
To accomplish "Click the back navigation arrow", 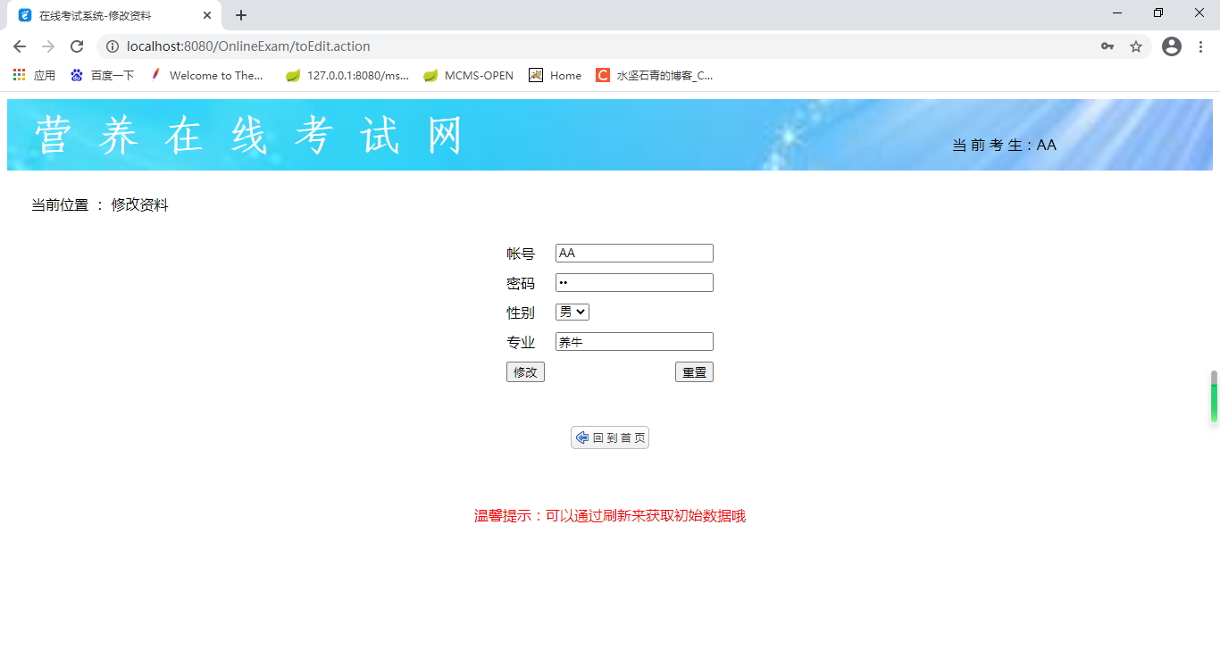I will 19,46.
